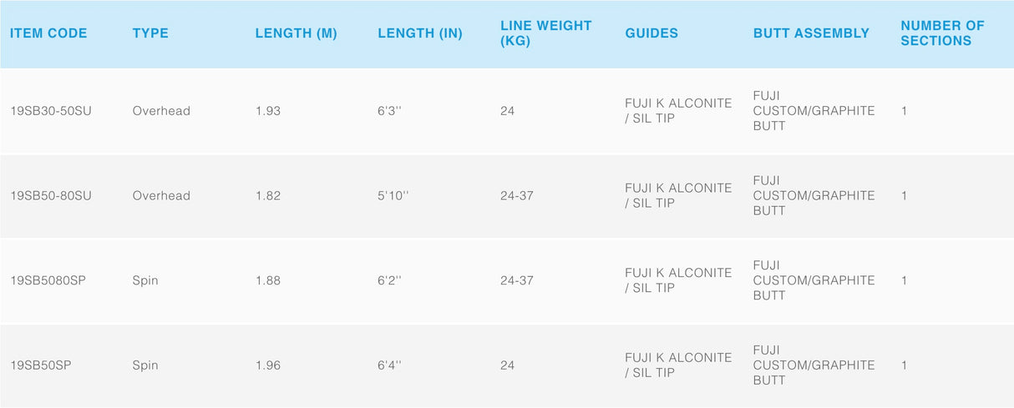Click the 1.93 length value
Screen dimensions: 1014x408
(268, 111)
